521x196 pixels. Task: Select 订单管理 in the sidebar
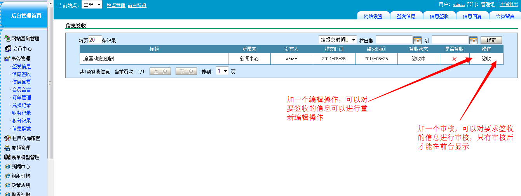pyautogui.click(x=21, y=97)
